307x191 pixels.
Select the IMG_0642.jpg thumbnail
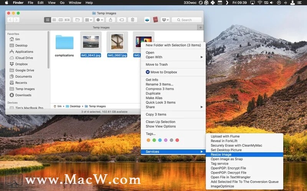[x=91, y=42]
